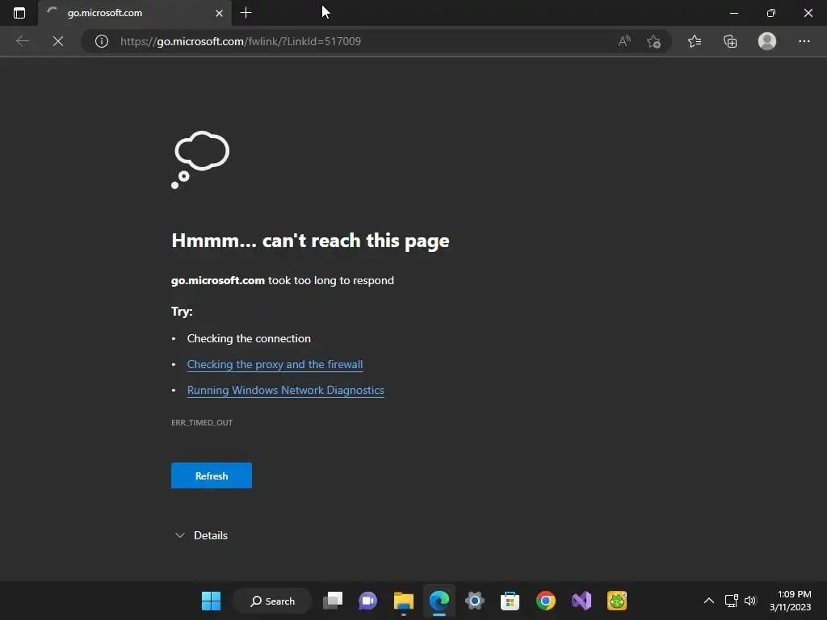Expand the Details section
827x620 pixels.
click(201, 535)
